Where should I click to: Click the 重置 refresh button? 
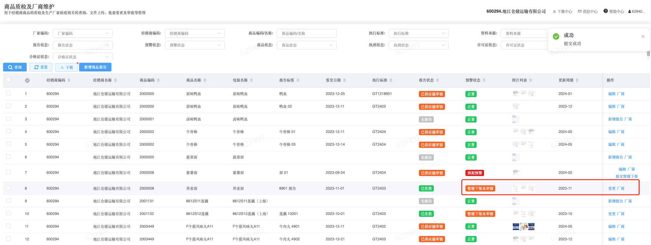click(x=41, y=67)
